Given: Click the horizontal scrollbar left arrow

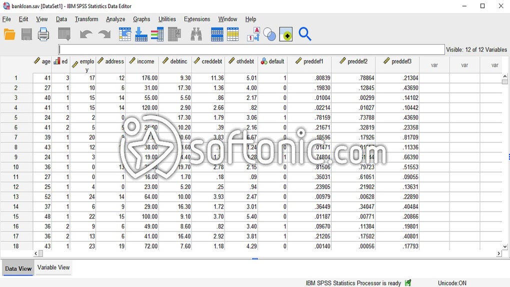Looking at the screenshot, I should click(x=36, y=253).
